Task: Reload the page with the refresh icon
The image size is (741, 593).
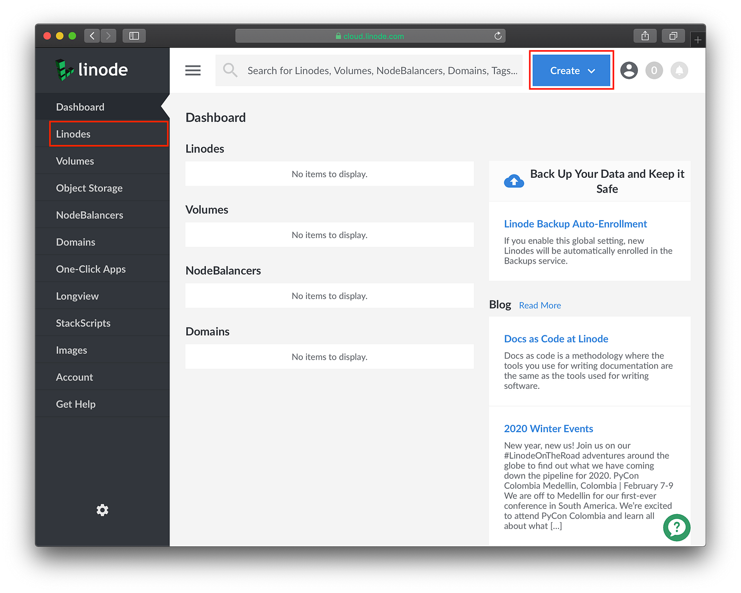Action: click(498, 36)
